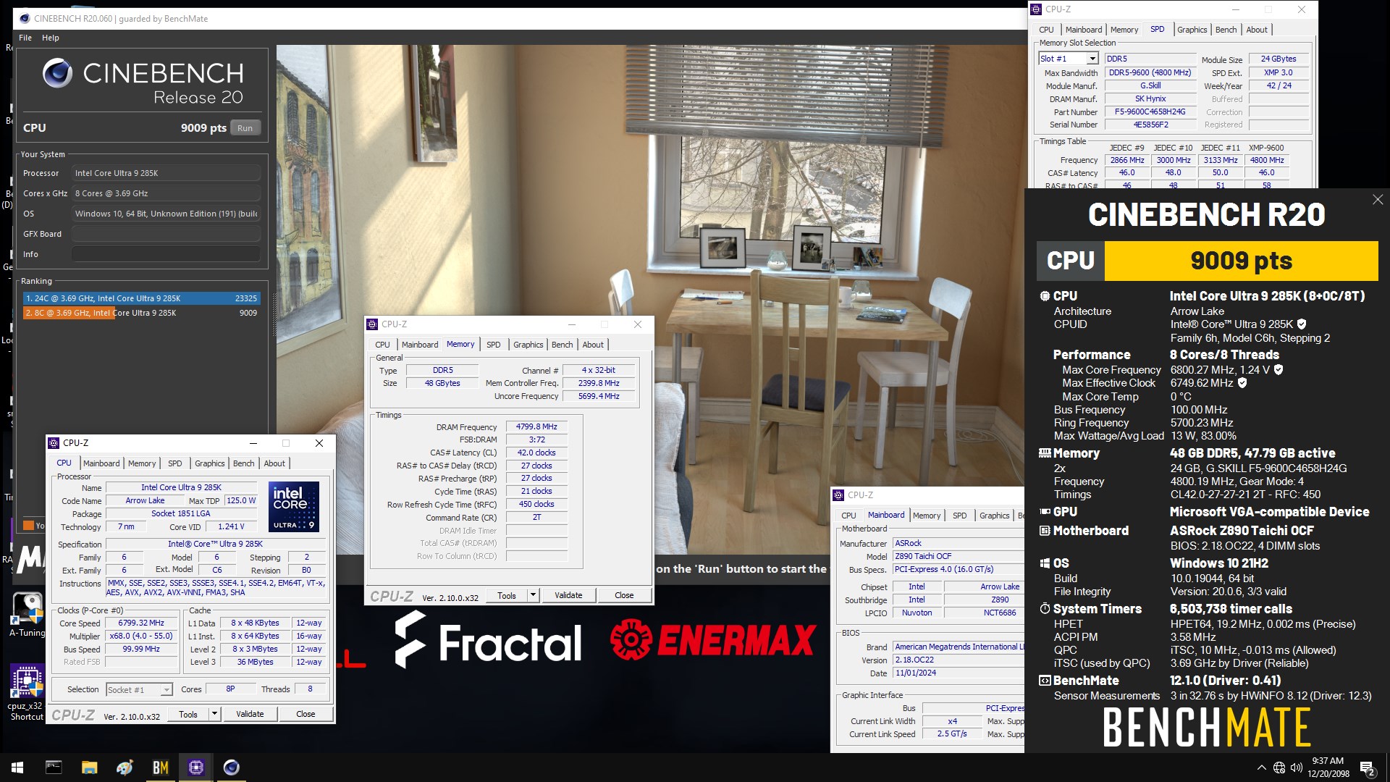This screenshot has height=782, width=1390.
Task: Open the Socket #1 selection dropdown
Action: 166,690
